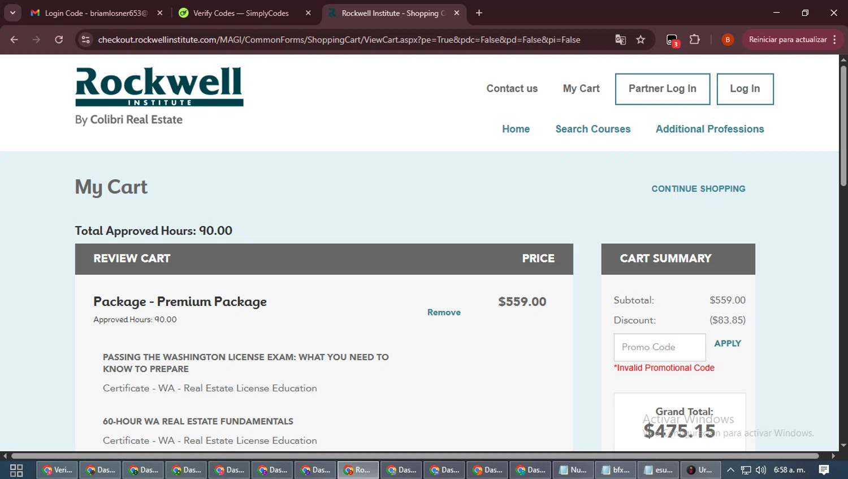Open the clock showing 6:58 a. m.

point(789,470)
